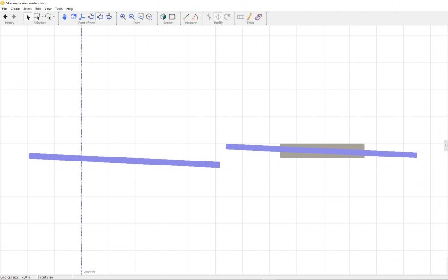
Task: Click the zoom out magnifier
Action: coord(132,17)
